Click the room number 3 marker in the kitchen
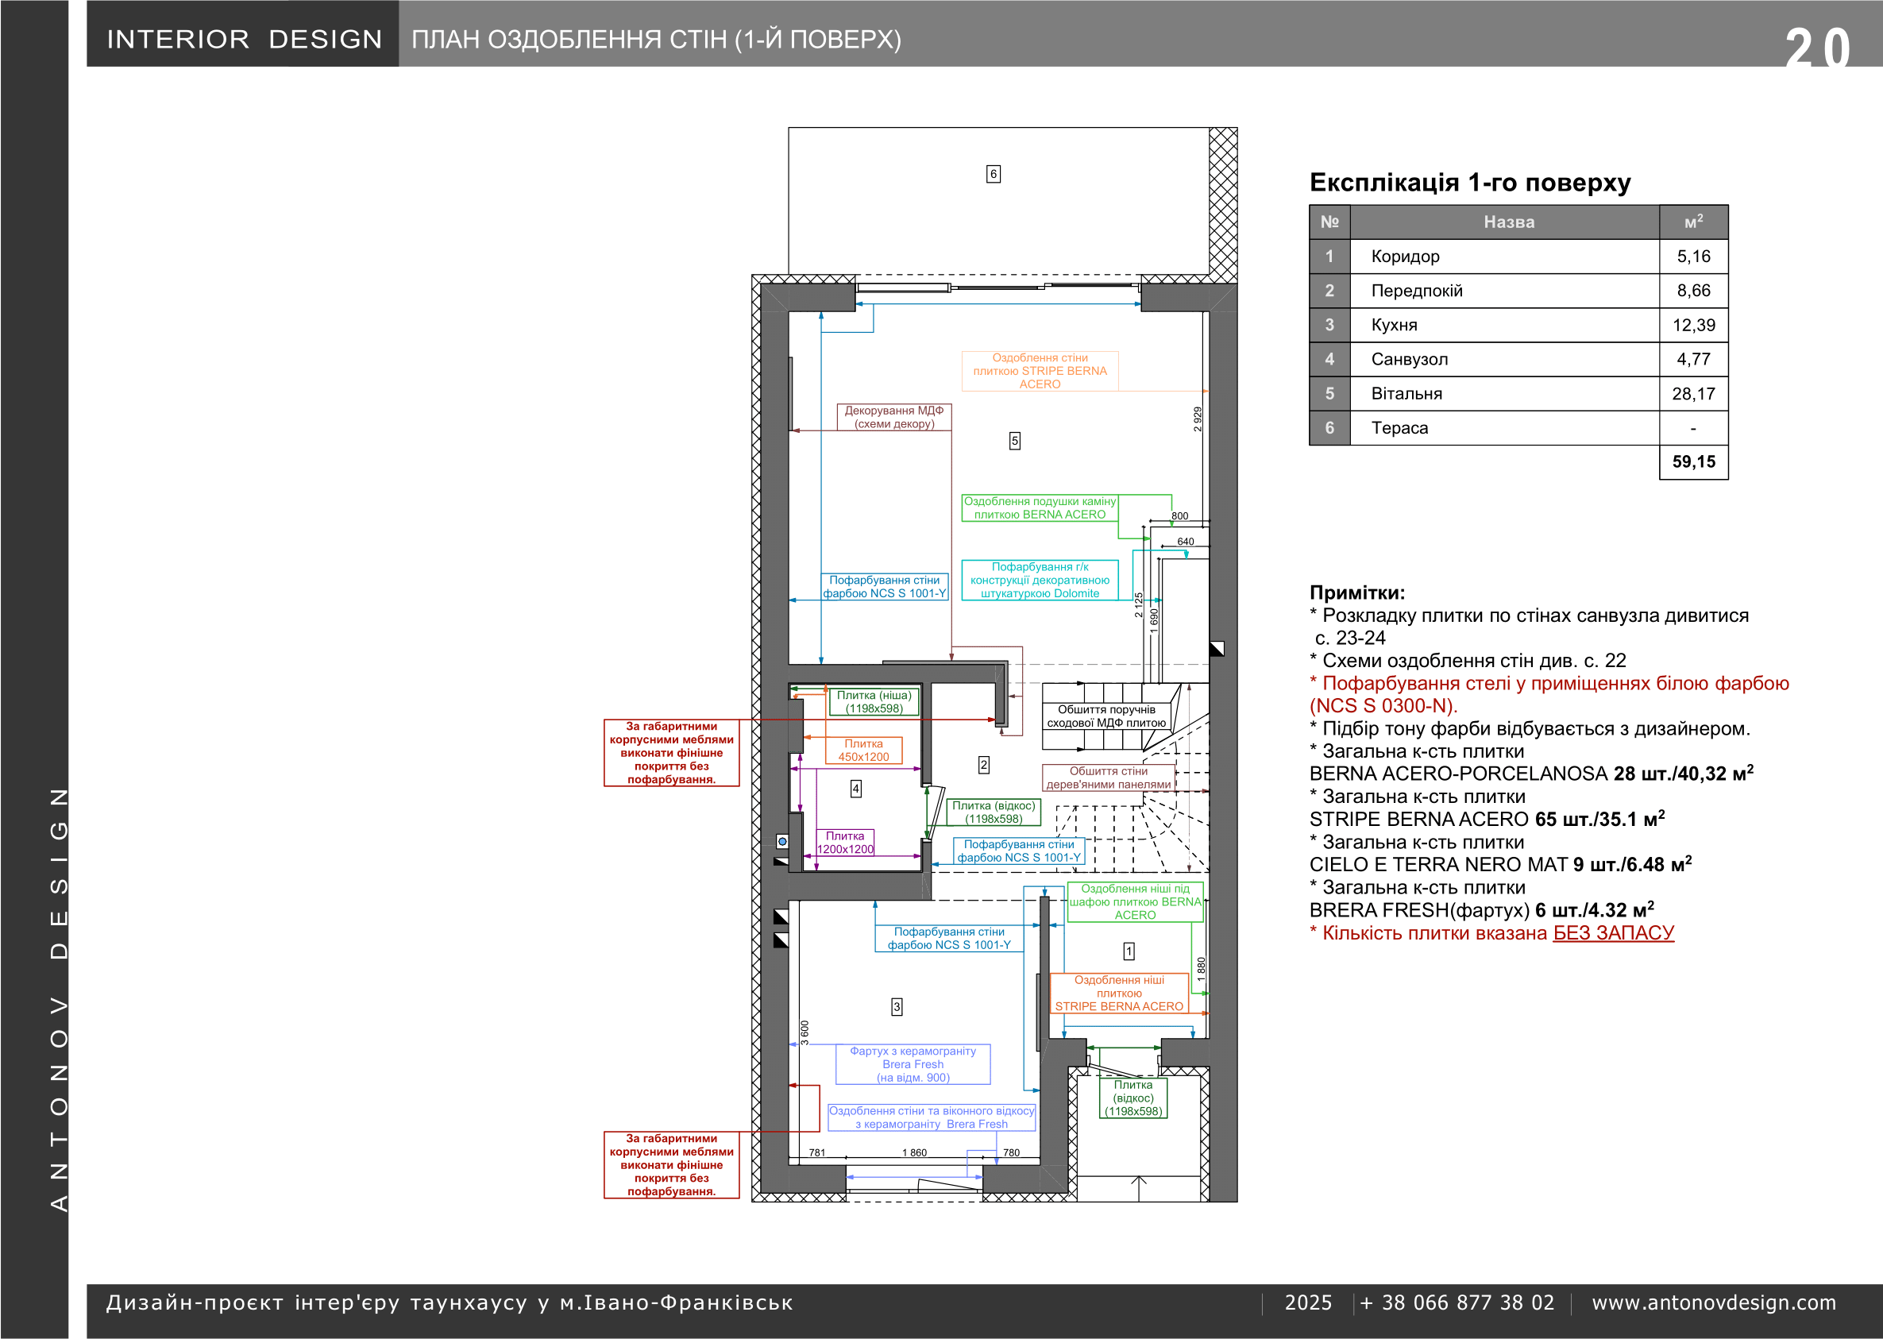Viewport: 1883px width, 1339px height. click(897, 1007)
